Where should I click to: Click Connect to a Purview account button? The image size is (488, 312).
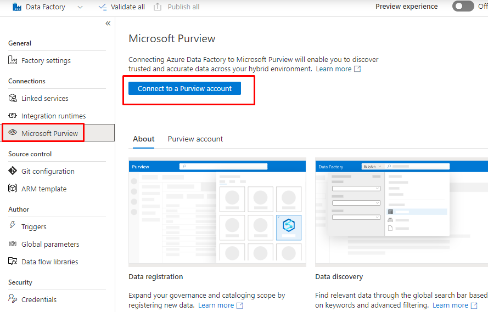(x=184, y=88)
